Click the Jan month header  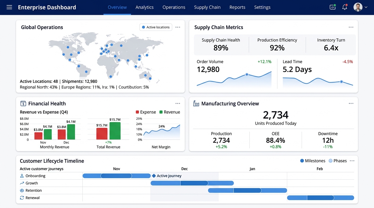coord(252,169)
